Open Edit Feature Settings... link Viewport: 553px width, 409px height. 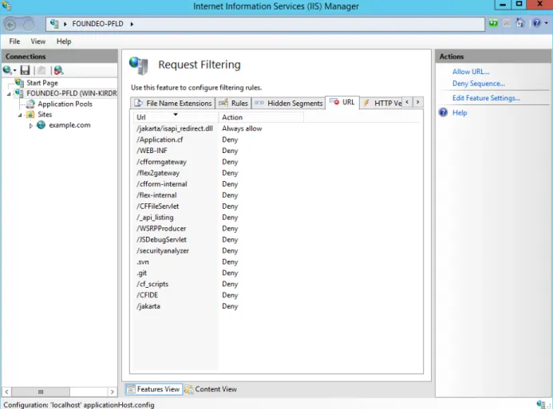point(486,98)
